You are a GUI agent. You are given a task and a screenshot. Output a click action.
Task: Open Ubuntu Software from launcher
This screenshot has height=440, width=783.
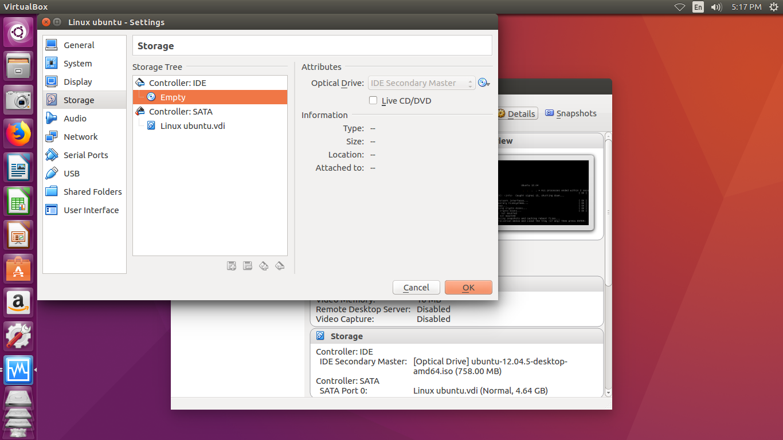[x=19, y=269]
